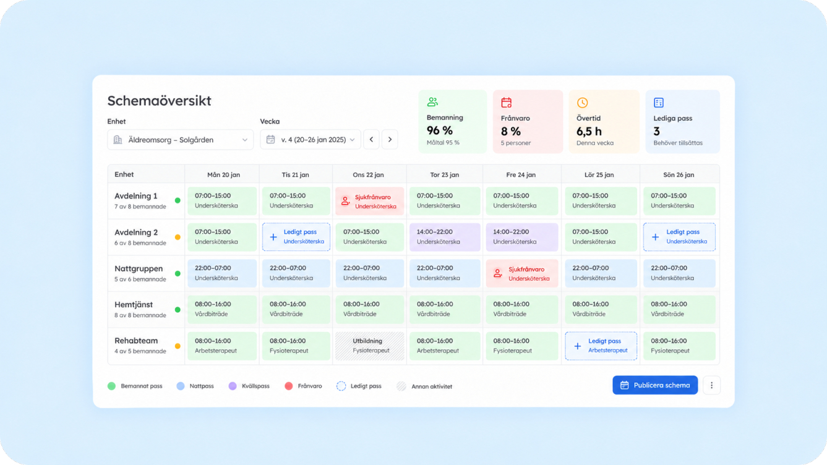Image resolution: width=827 pixels, height=465 pixels.
Task: Open the three-dot more options menu
Action: point(711,385)
